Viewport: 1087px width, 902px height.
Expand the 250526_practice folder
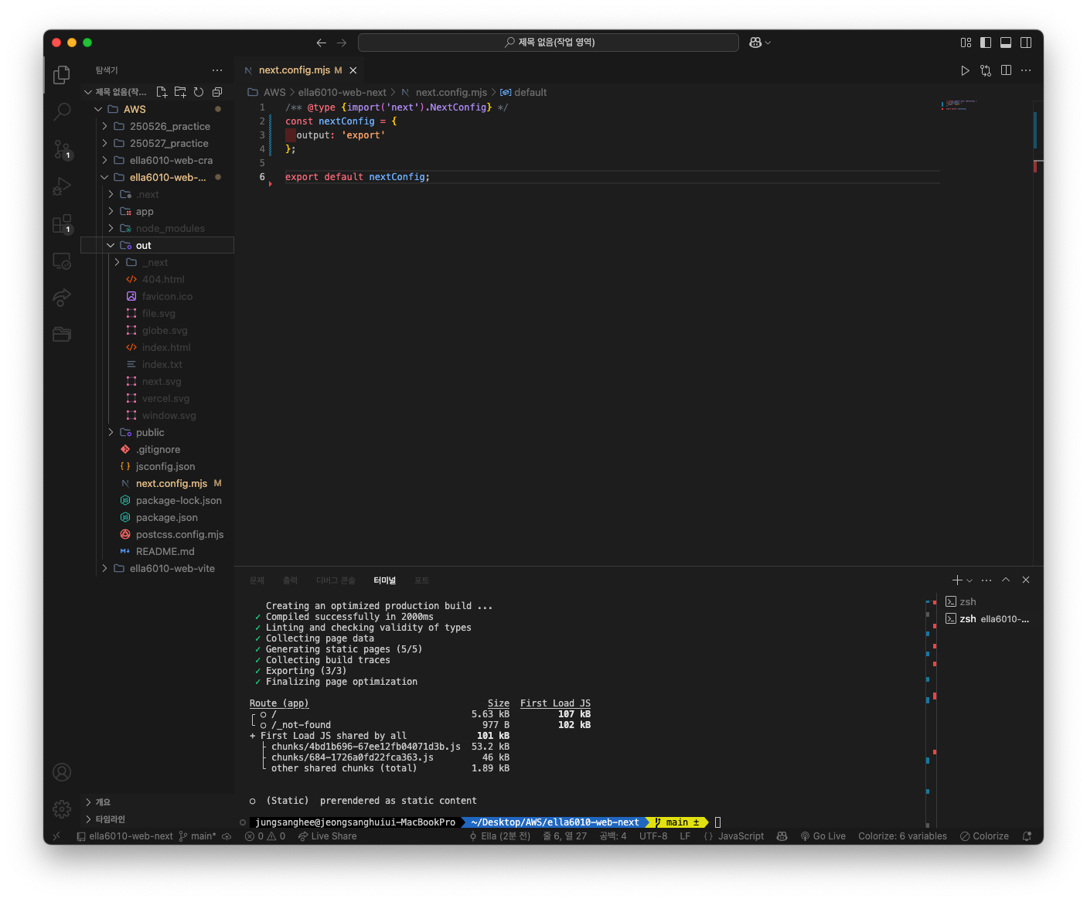pyautogui.click(x=104, y=126)
